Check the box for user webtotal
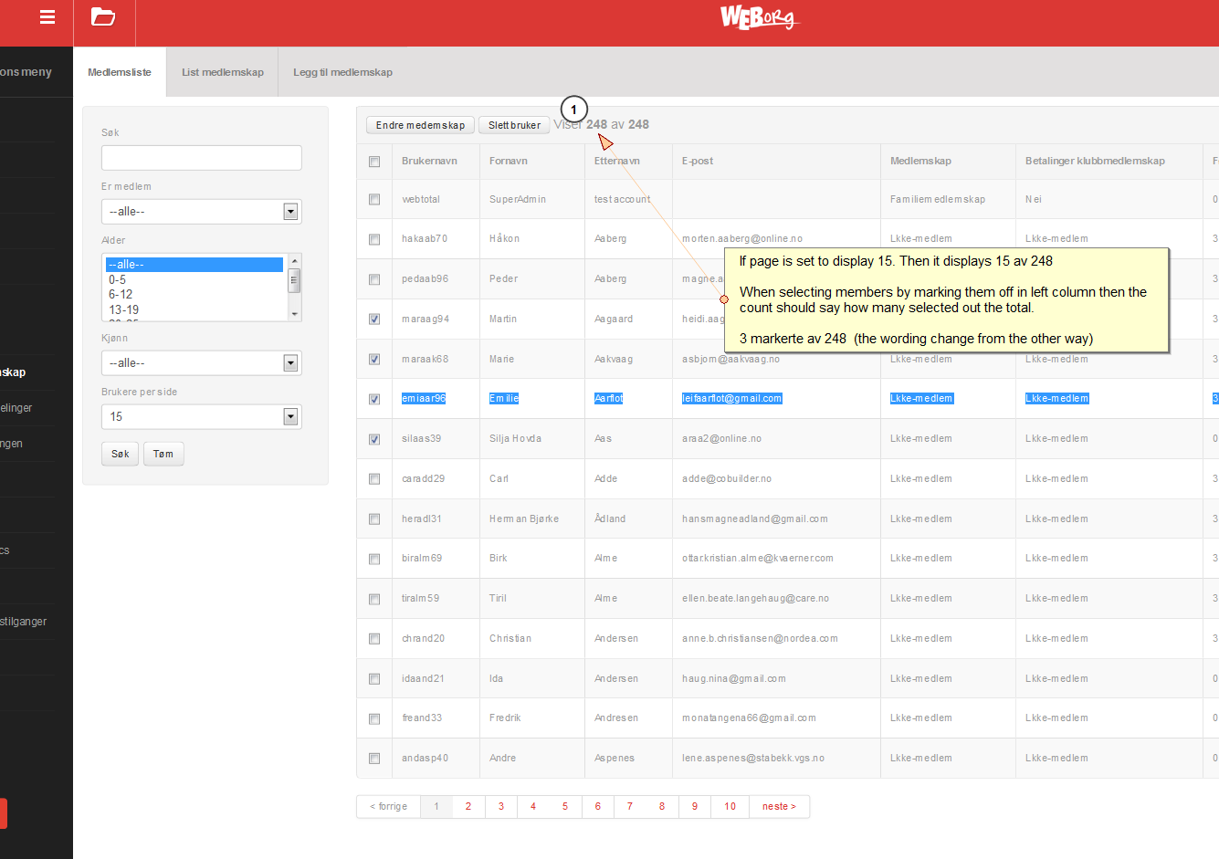Viewport: 1219px width, 859px height. [374, 199]
